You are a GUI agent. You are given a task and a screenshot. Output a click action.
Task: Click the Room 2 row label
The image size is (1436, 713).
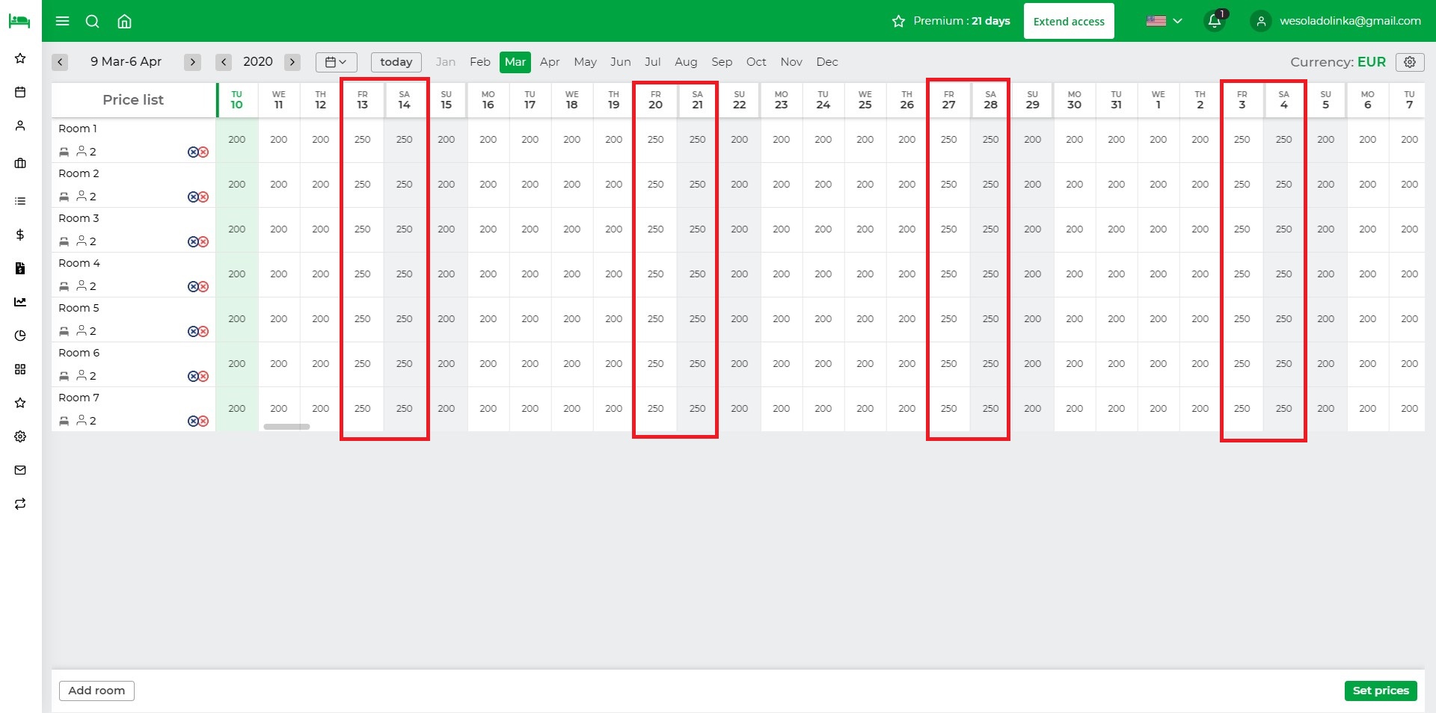pos(79,173)
